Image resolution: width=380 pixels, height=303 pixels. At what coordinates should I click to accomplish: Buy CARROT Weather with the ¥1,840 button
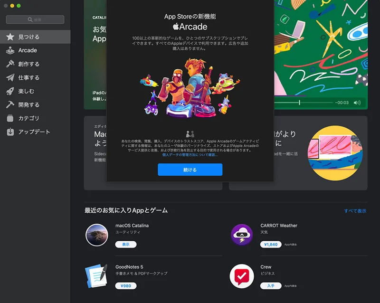(271, 245)
